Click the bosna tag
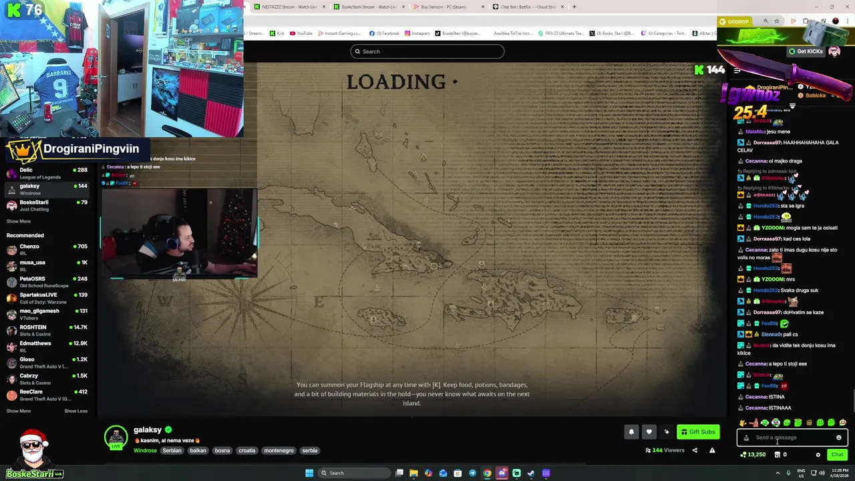This screenshot has width=855, height=481. [222, 450]
